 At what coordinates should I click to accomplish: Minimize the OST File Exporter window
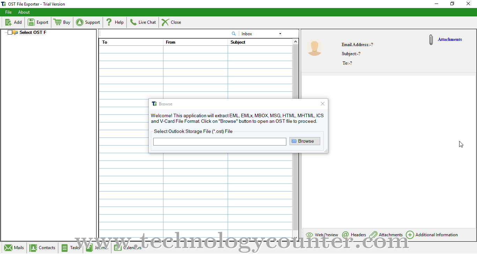pyautogui.click(x=436, y=4)
